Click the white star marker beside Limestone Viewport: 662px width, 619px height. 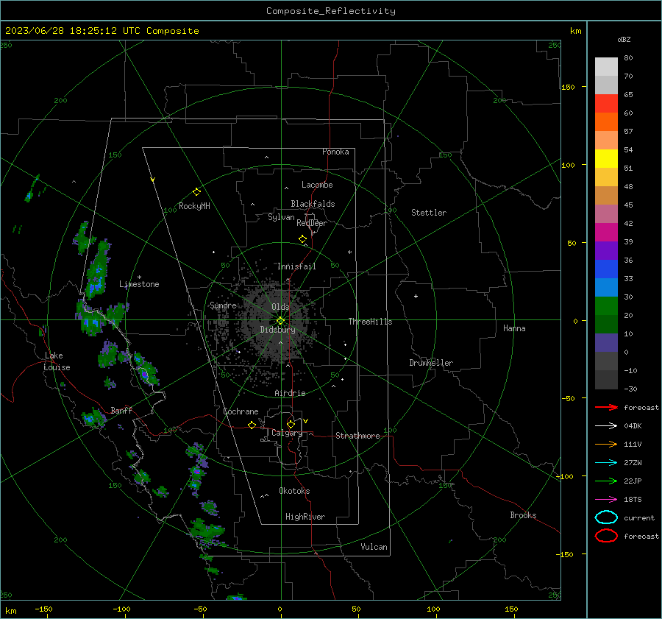pyautogui.click(x=139, y=277)
